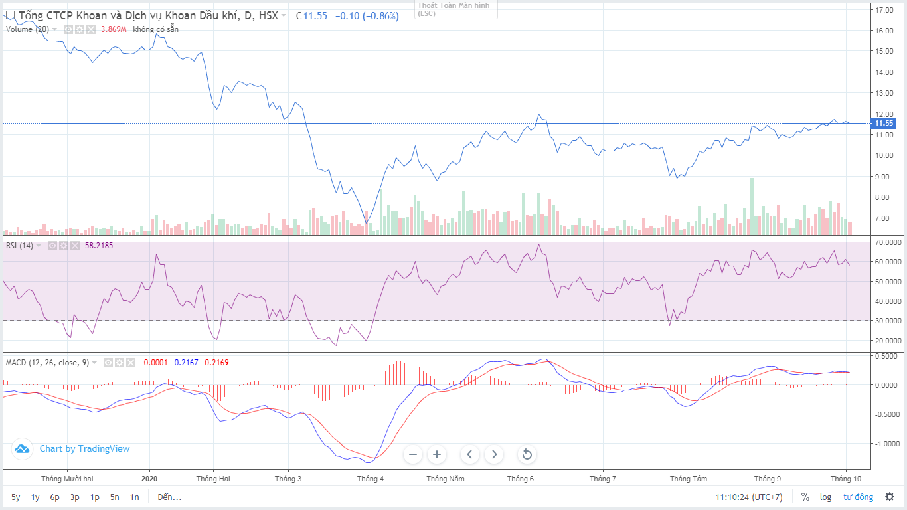Reset the chart view
This screenshot has height=510, width=907.
[527, 454]
